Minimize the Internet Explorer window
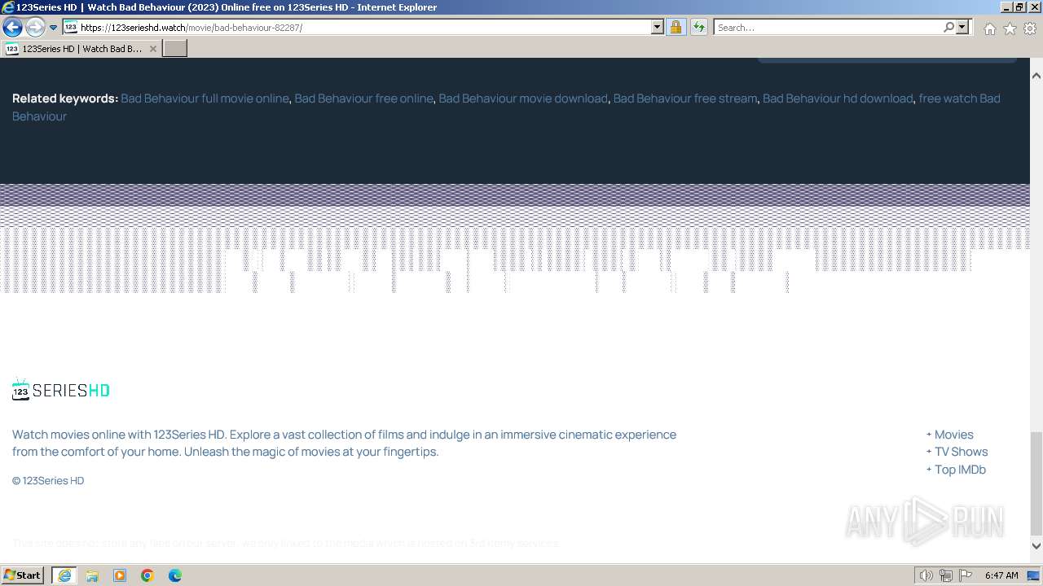 click(1006, 7)
